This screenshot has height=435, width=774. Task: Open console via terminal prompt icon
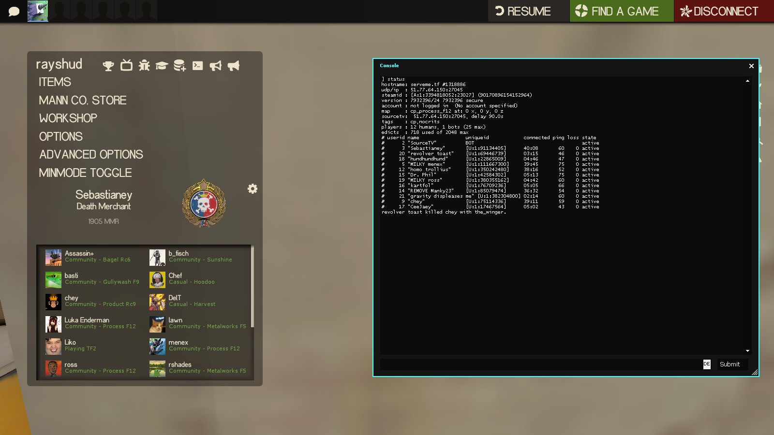[197, 65]
